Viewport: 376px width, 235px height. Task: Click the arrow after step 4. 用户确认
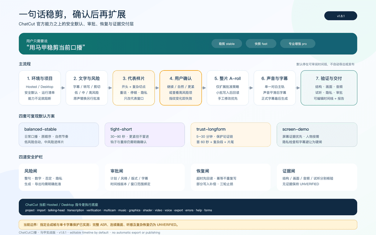tap(204, 88)
